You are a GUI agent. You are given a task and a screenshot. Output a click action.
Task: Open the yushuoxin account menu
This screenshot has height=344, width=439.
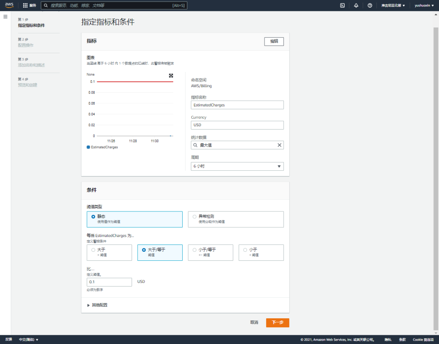[424, 6]
